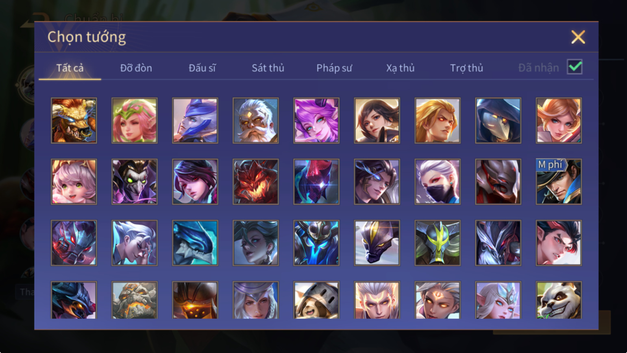Open the Sát thủ tab
This screenshot has height=353, width=627.
(268, 68)
